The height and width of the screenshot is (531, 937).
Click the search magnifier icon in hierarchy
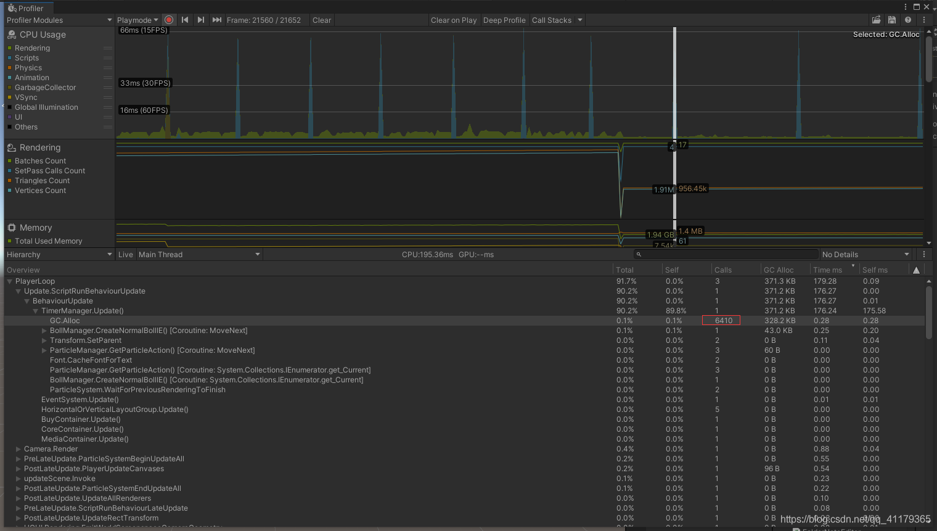click(x=639, y=254)
